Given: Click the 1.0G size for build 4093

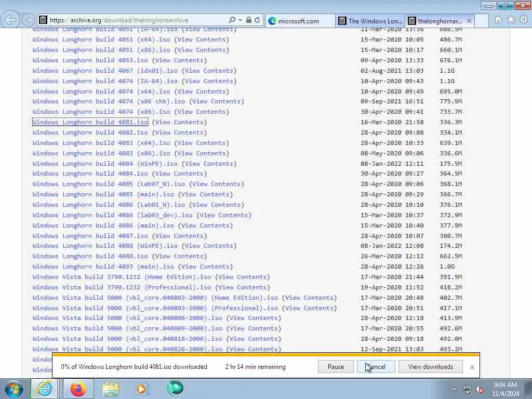Looking at the screenshot, I should (x=447, y=267).
